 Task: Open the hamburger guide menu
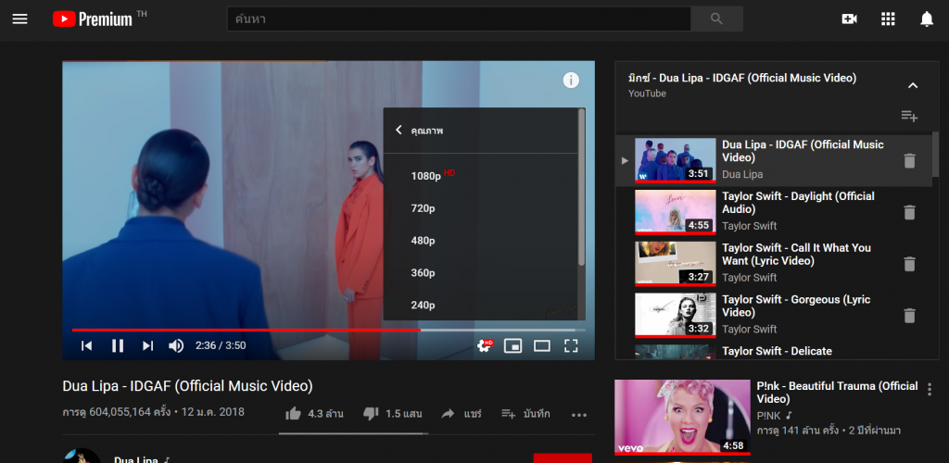(x=20, y=19)
